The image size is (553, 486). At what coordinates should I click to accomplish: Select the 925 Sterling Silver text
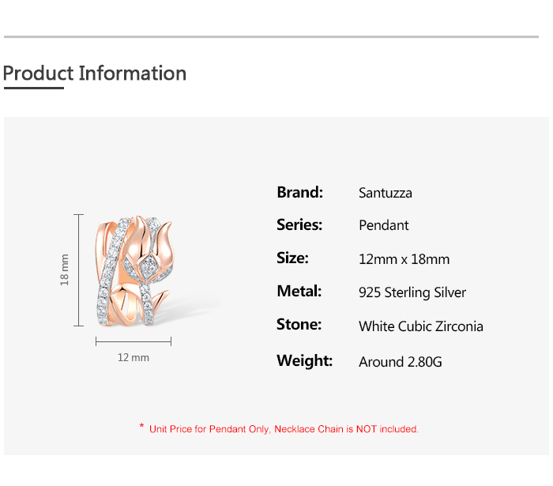[x=412, y=292]
